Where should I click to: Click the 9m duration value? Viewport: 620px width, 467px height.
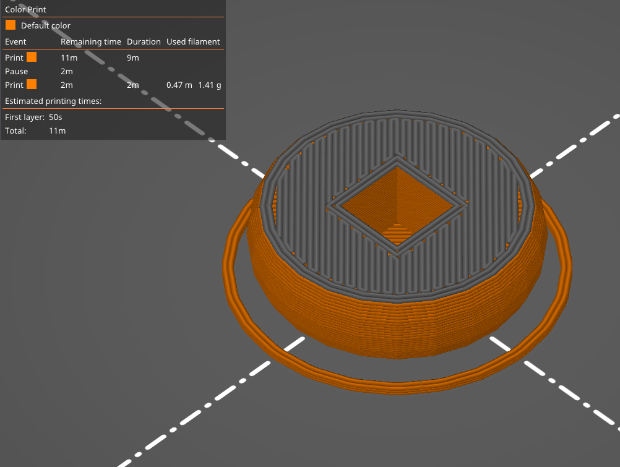pos(133,58)
